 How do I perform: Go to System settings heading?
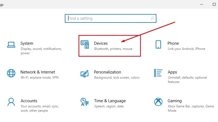27,43
